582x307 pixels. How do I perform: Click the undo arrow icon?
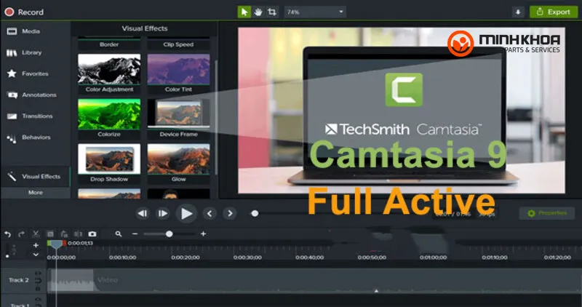(8, 234)
